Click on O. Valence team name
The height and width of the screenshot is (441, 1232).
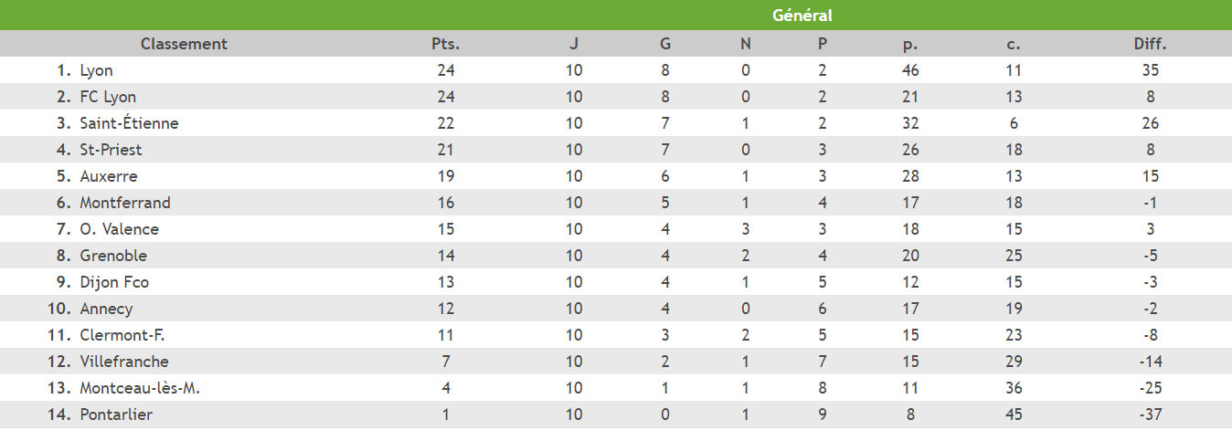pos(119,229)
